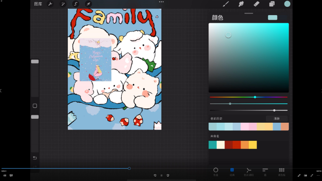322x181 pixels.
Task: Pick the bright red swatch in 未命名 palette
Action: tap(237, 145)
